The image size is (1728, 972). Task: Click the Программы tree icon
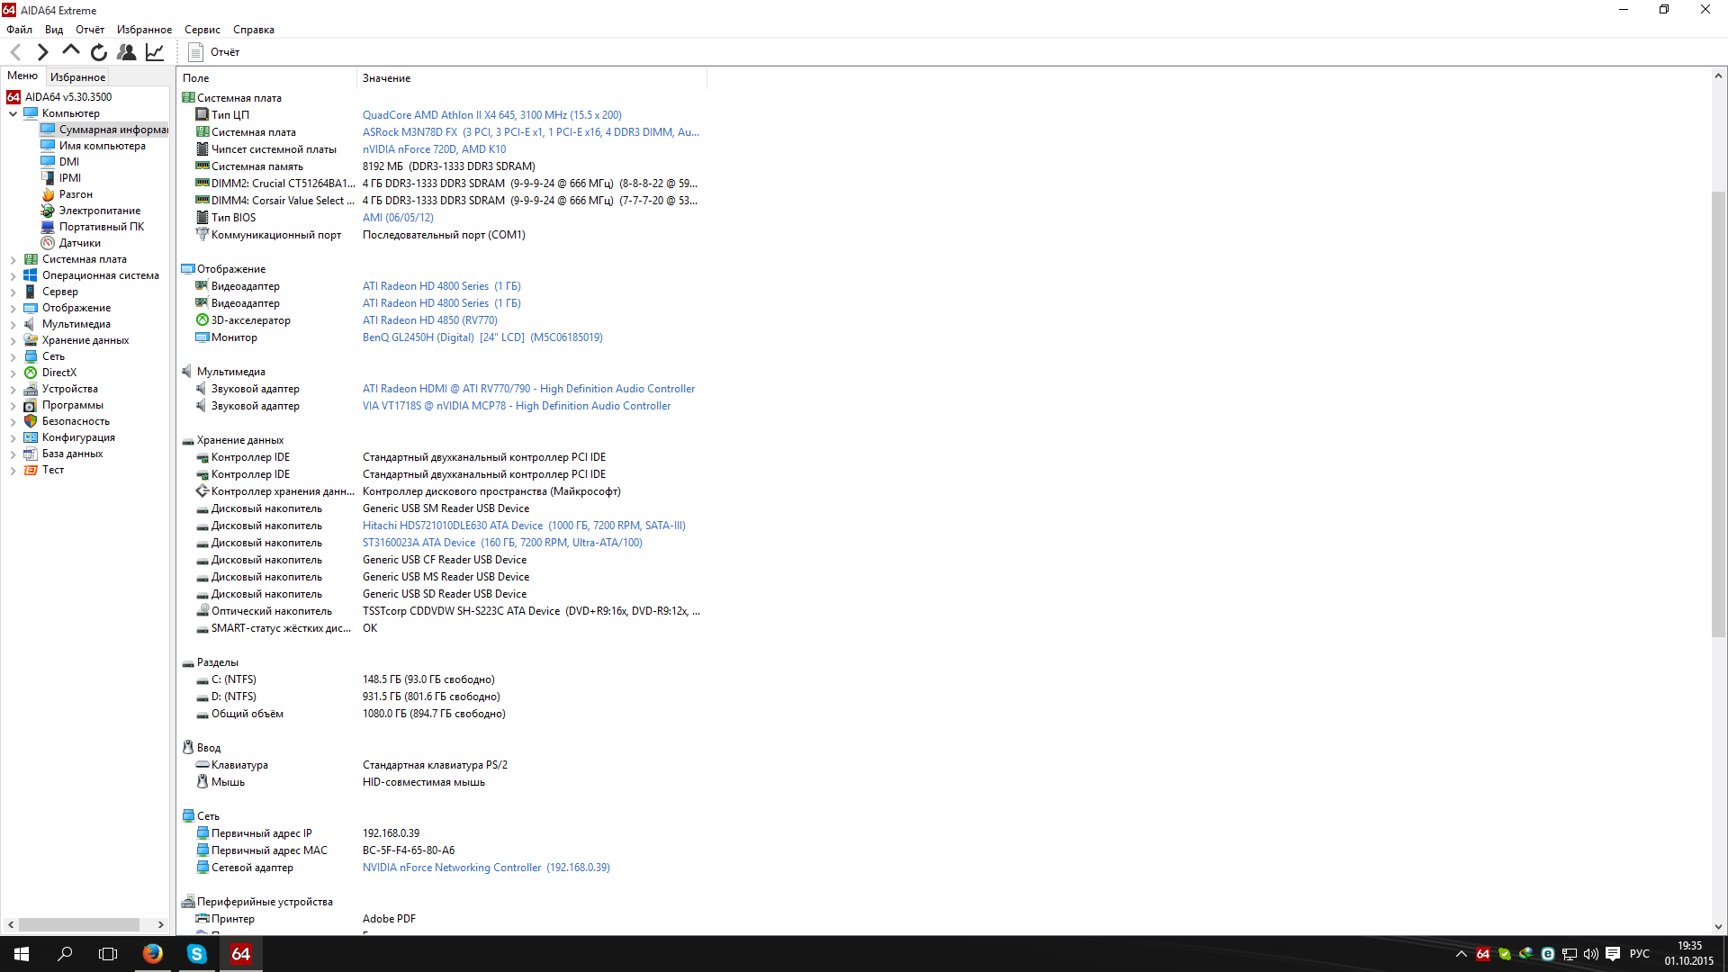[x=31, y=405]
